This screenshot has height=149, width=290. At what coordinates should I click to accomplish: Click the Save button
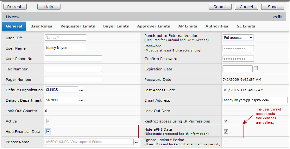pos(273,7)
